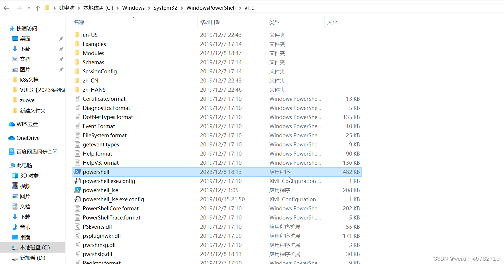Select 快速访问 in navigation pane
This screenshot has width=504, height=264.
pos(27,29)
